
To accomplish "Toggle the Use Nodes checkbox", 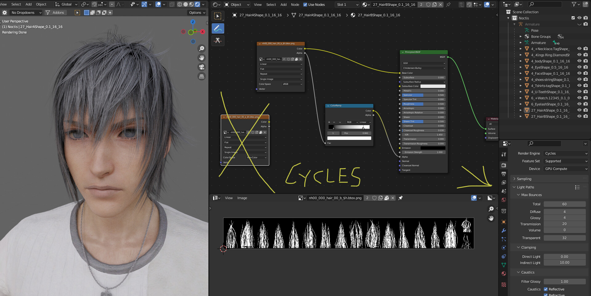I will pyautogui.click(x=305, y=5).
